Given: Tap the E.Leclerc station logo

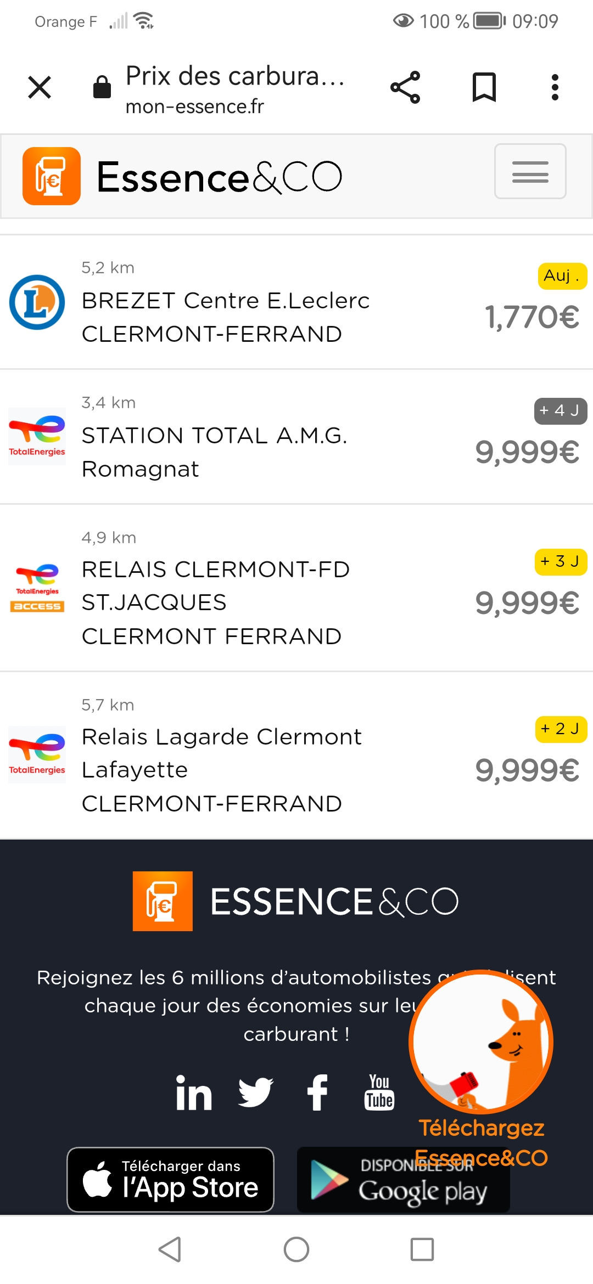Looking at the screenshot, I should coord(37,302).
